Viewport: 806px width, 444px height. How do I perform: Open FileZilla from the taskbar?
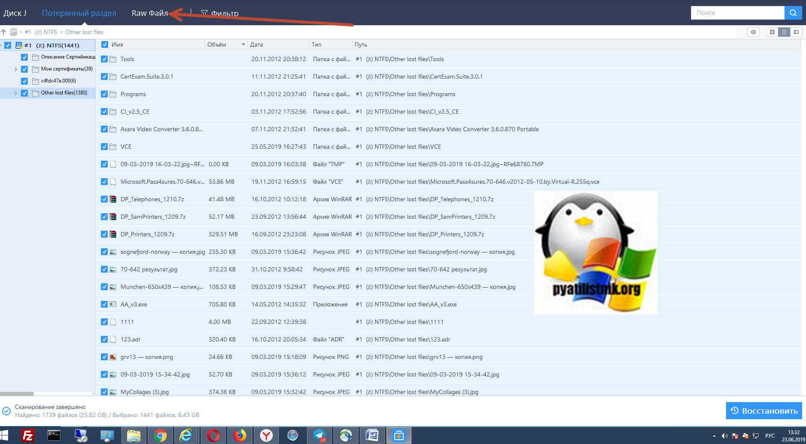[x=28, y=435]
